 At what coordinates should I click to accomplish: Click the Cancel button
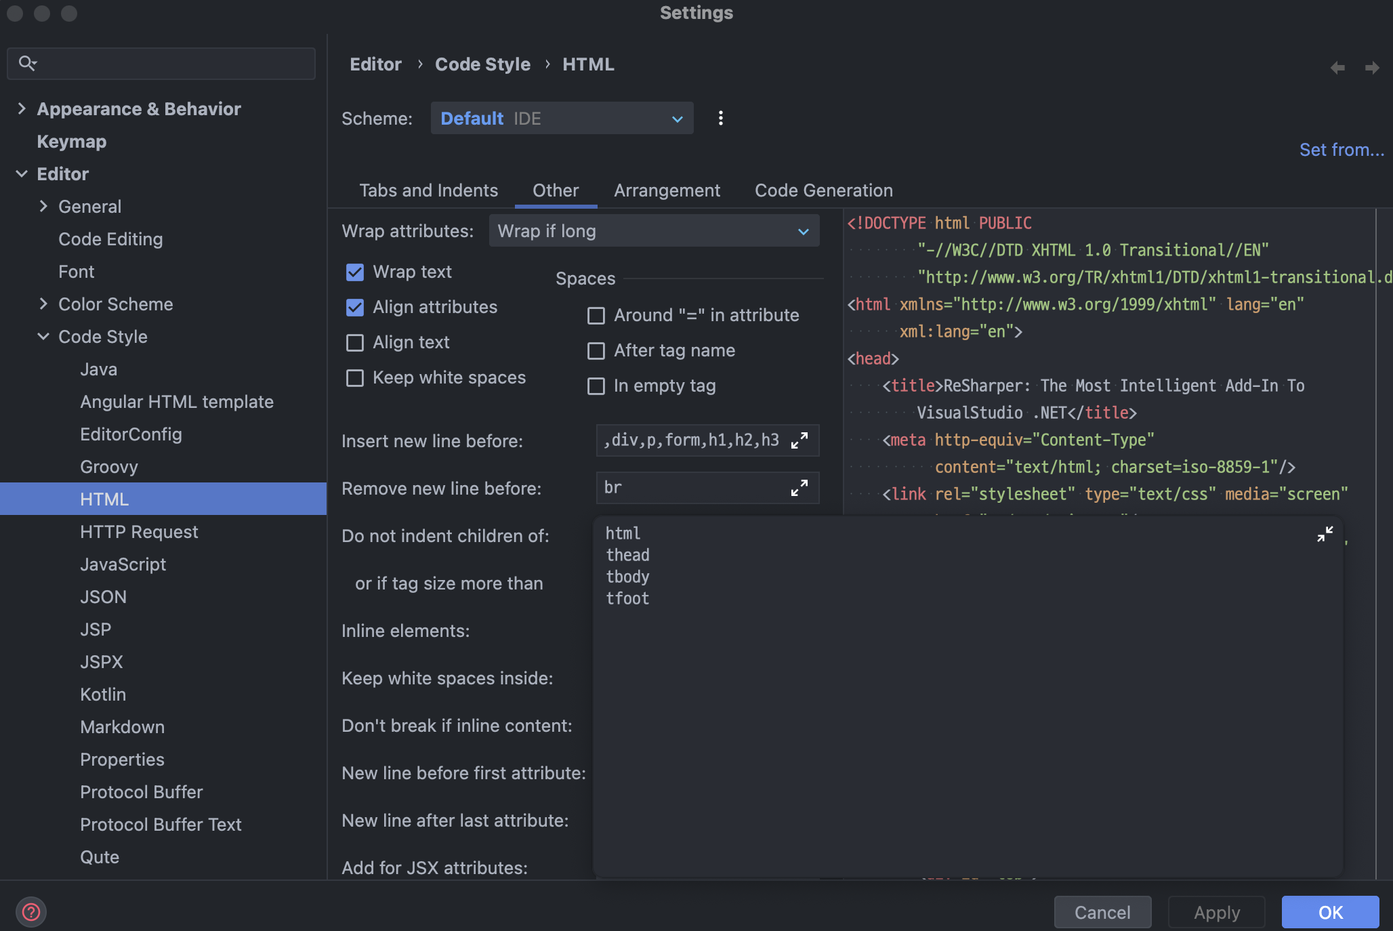point(1102,912)
